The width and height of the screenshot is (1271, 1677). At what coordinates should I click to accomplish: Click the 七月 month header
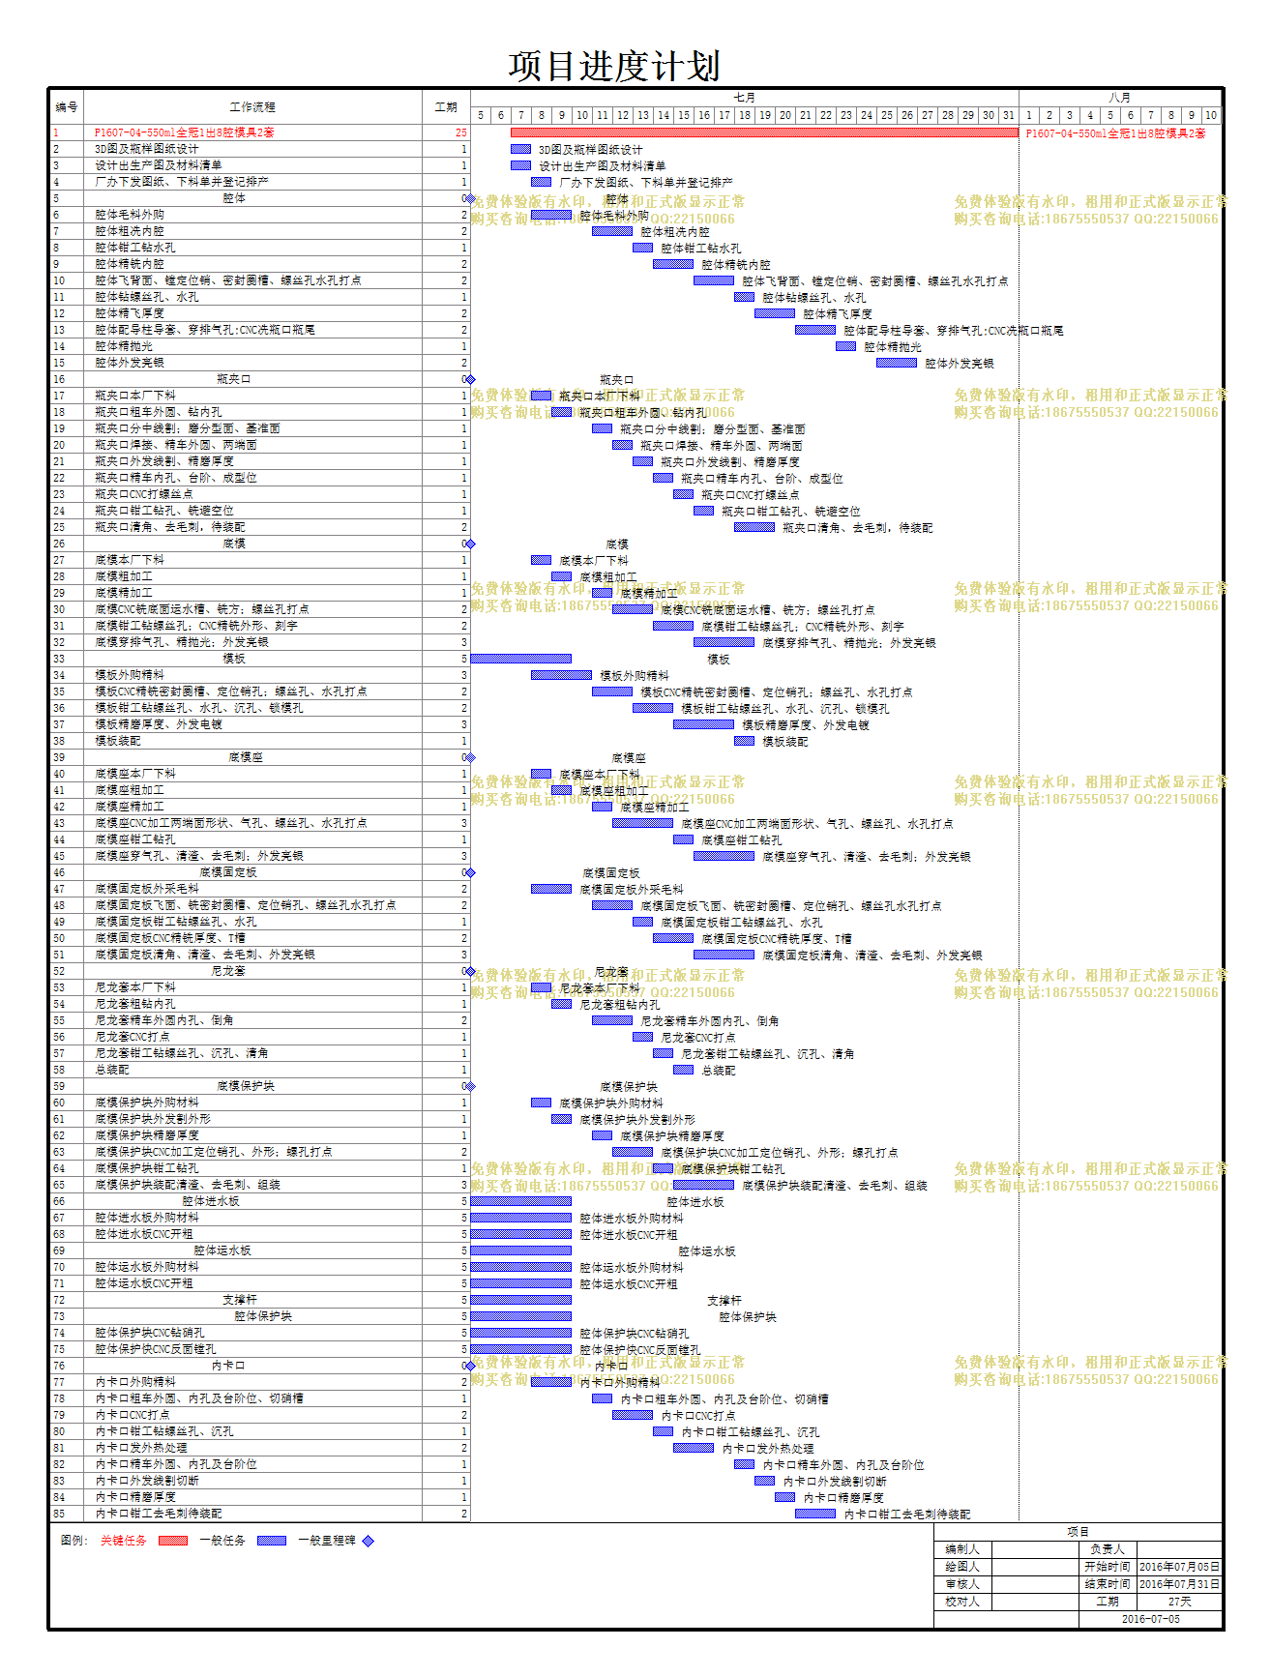click(x=745, y=98)
